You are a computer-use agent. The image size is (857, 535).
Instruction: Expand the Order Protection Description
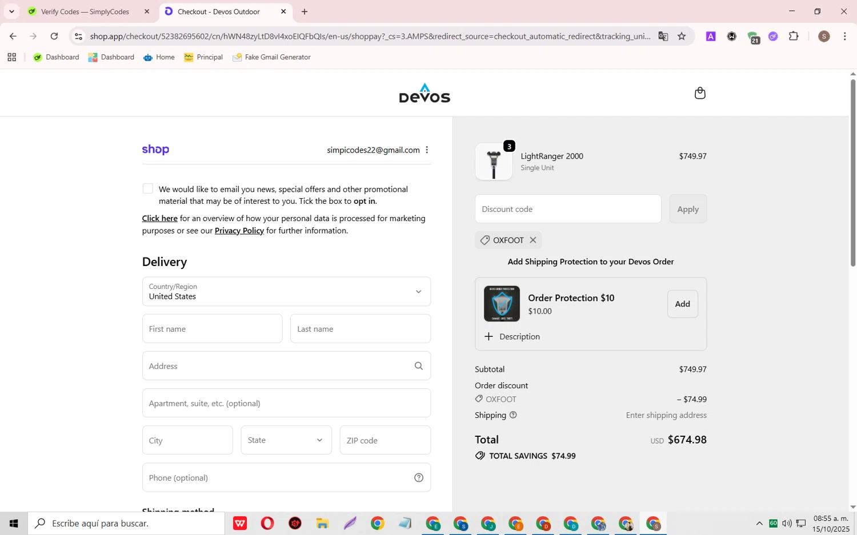pos(512,336)
